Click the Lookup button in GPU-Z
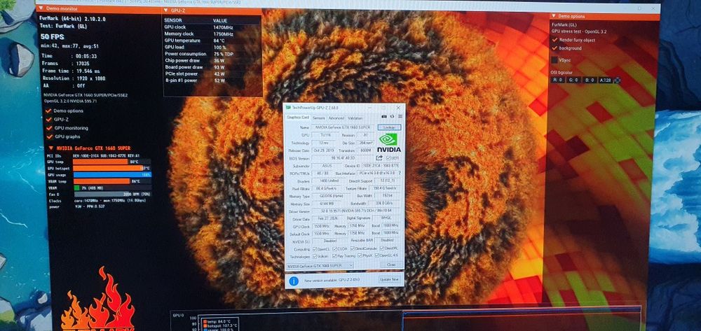This screenshot has height=331, width=701. click(389, 127)
